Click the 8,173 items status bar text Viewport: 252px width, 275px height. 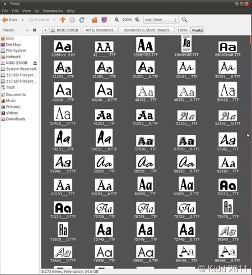[70, 272]
